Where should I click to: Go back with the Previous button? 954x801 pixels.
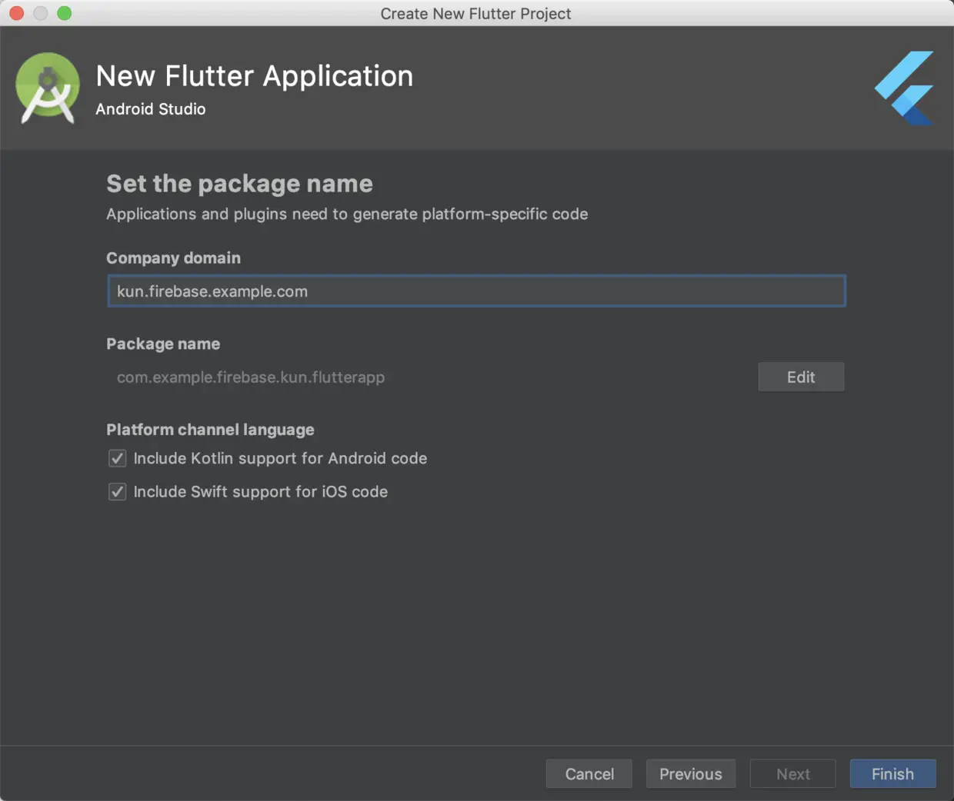coord(690,774)
